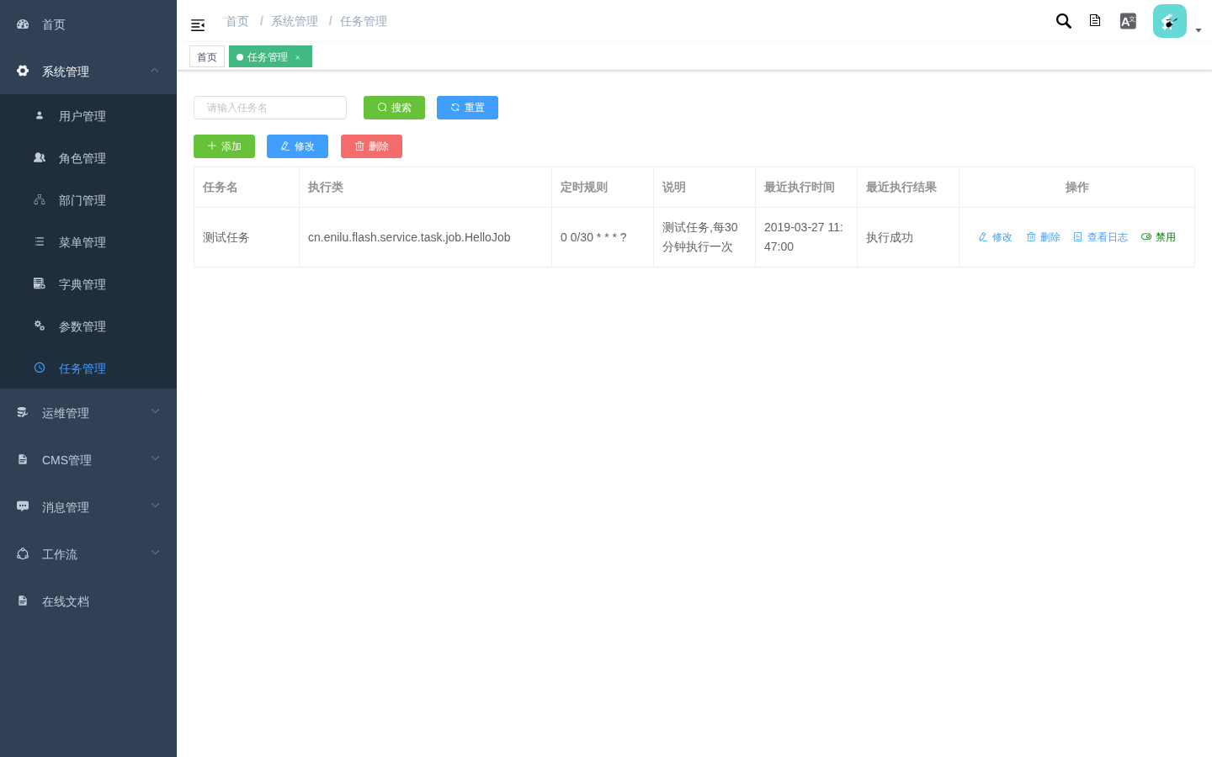Screen dimensions: 1212x757
Task: Open the document icon in the header
Action: pos(1095,21)
